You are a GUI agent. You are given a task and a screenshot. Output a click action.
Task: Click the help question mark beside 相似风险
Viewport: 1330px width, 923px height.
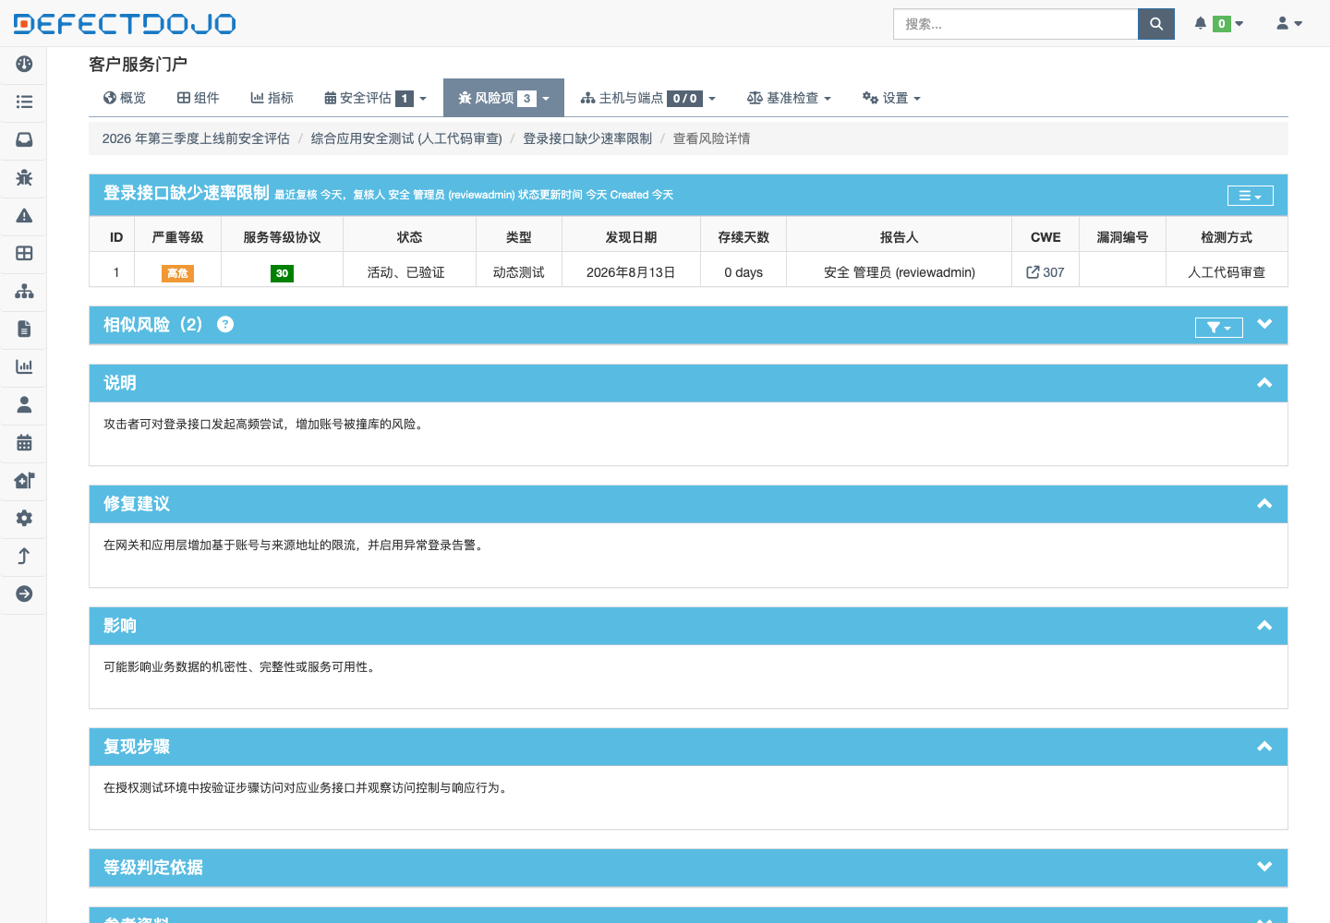pos(225,324)
